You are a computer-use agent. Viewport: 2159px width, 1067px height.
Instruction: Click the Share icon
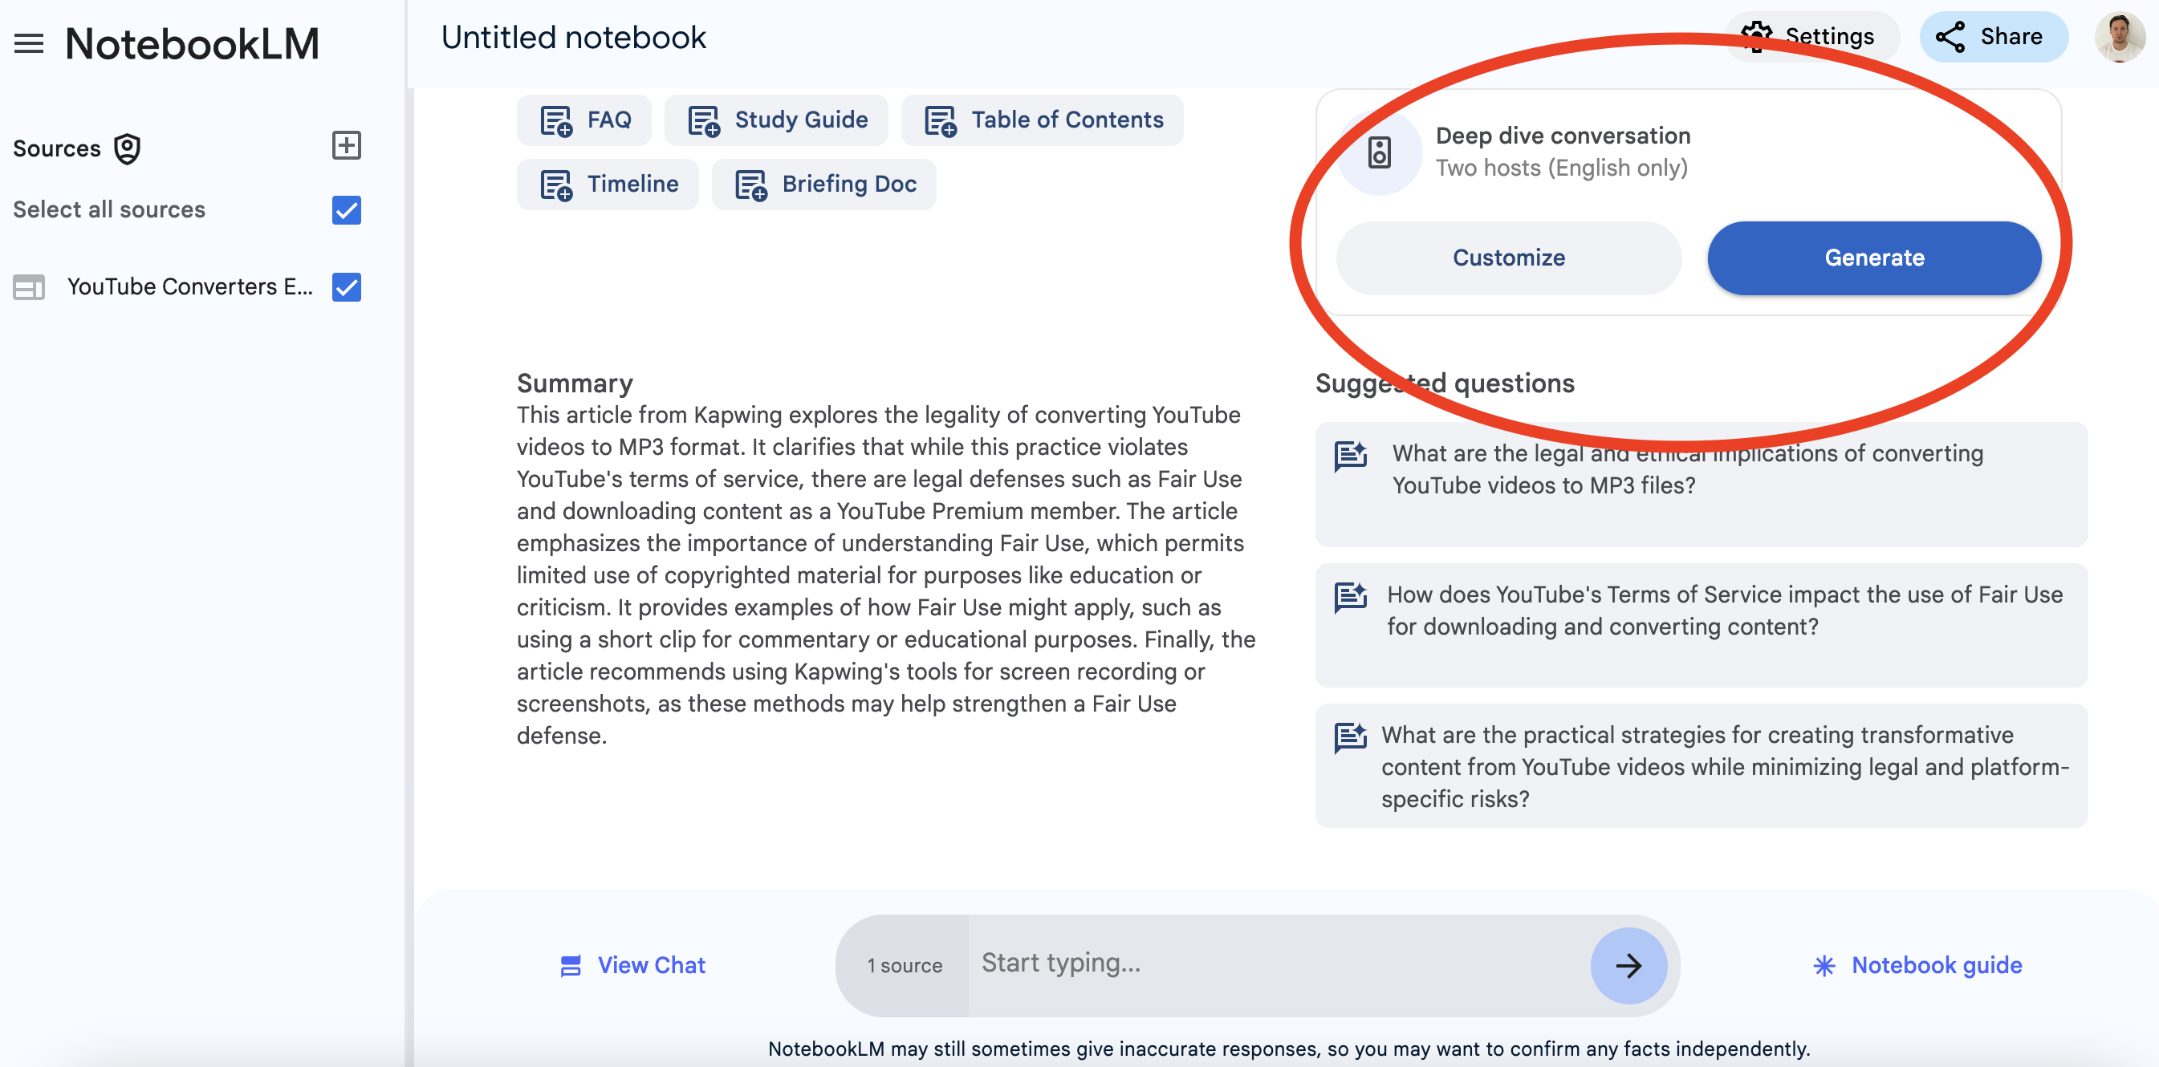(1993, 36)
